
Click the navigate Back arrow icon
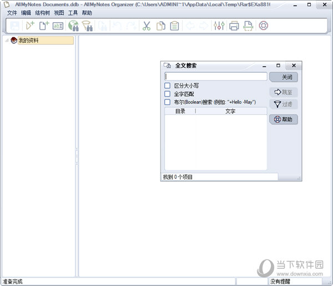click(190, 26)
